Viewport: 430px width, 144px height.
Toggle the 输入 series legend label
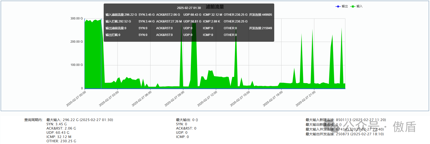coord(360,6)
